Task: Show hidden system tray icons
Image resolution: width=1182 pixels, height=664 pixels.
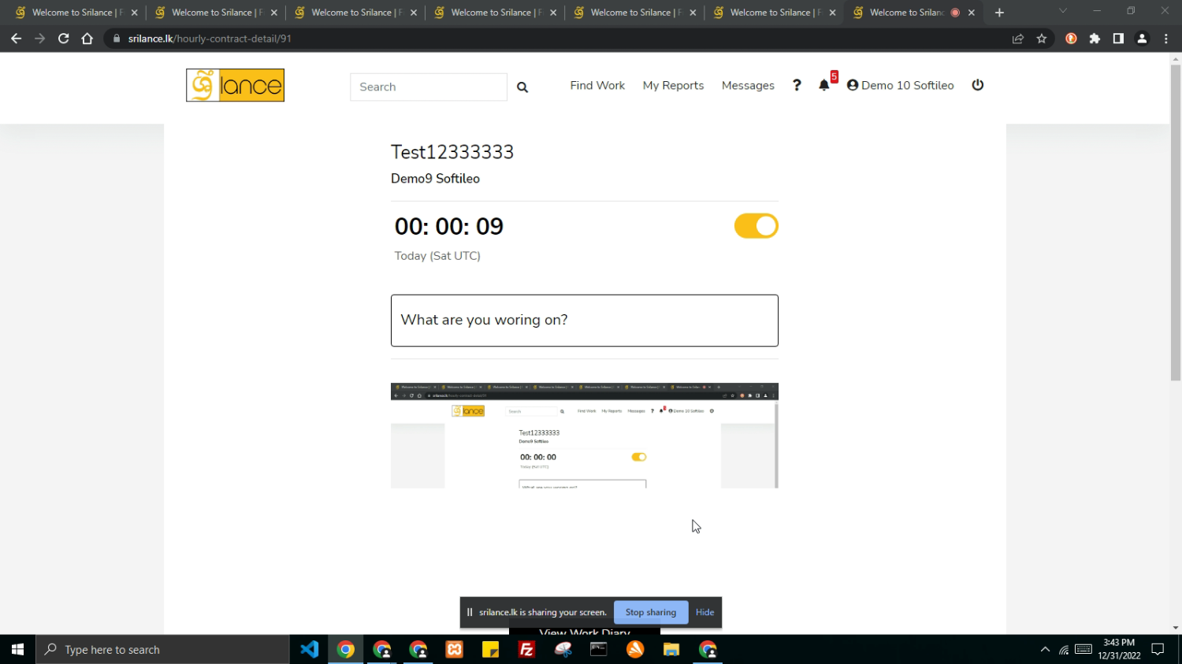Action: (1045, 650)
